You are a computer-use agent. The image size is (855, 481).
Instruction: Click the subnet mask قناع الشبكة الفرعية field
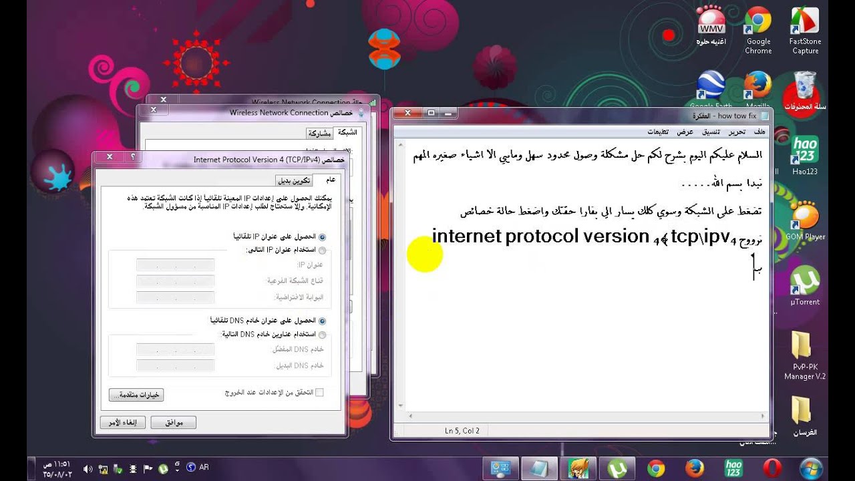(176, 281)
